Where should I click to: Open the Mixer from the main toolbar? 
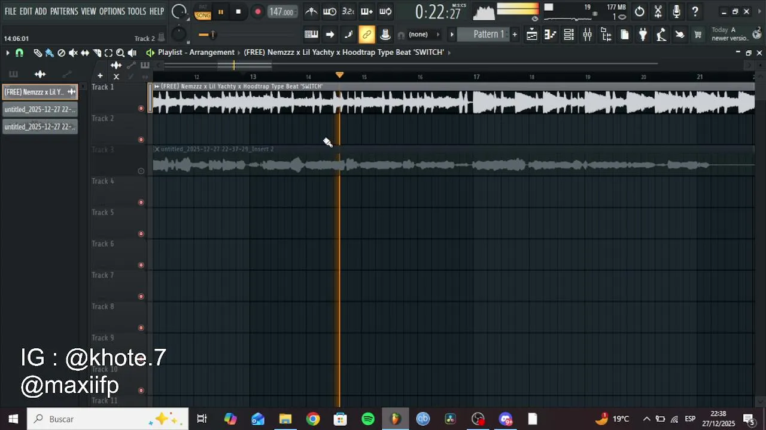587,35
